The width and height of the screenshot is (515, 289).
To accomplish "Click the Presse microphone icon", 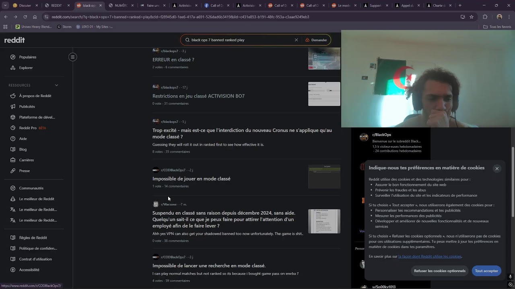I will 13,171.
